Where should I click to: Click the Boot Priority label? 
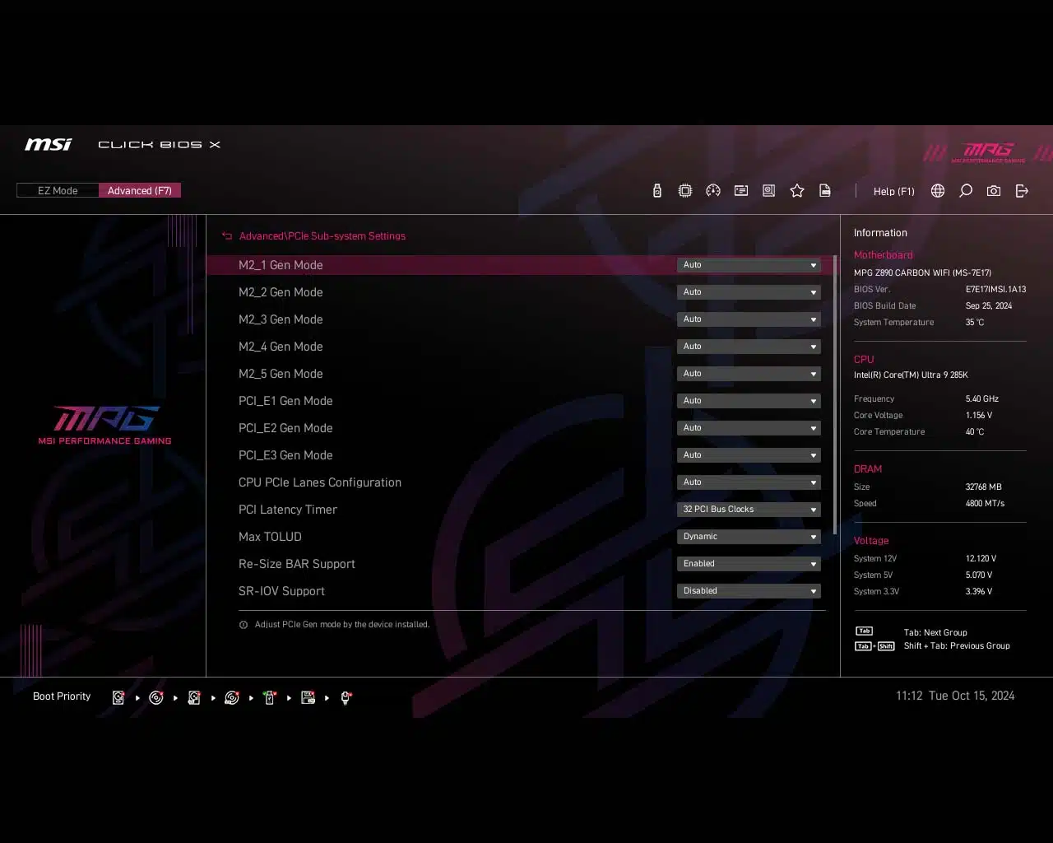62,696
